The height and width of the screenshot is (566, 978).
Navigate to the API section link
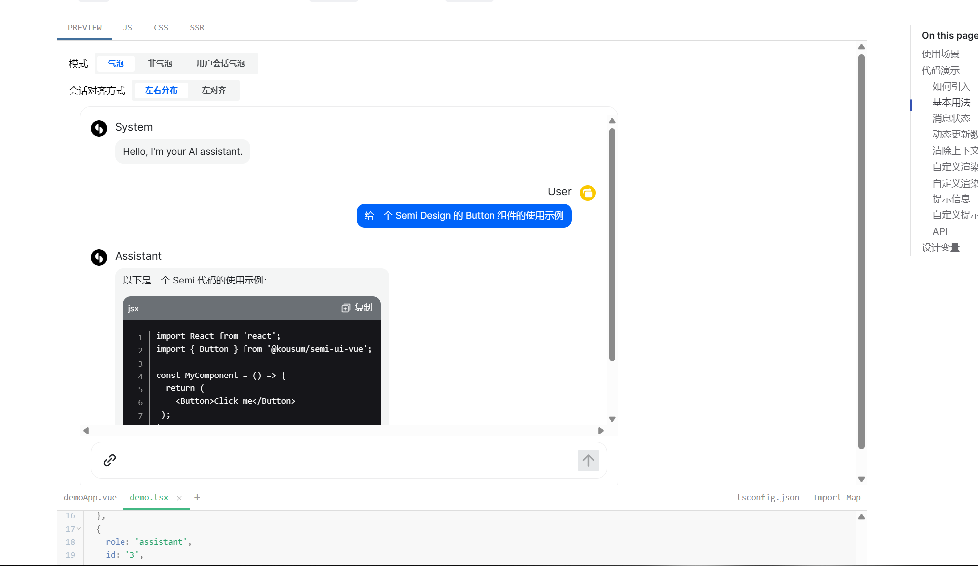[x=940, y=231]
